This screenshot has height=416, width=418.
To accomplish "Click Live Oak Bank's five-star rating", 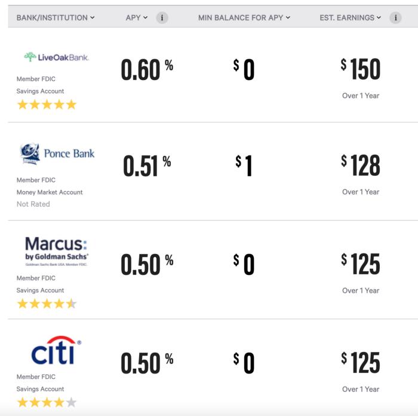I will click(x=47, y=105).
